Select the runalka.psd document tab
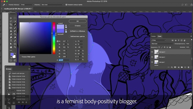This screenshot has height=109, width=193. pos(18,9)
